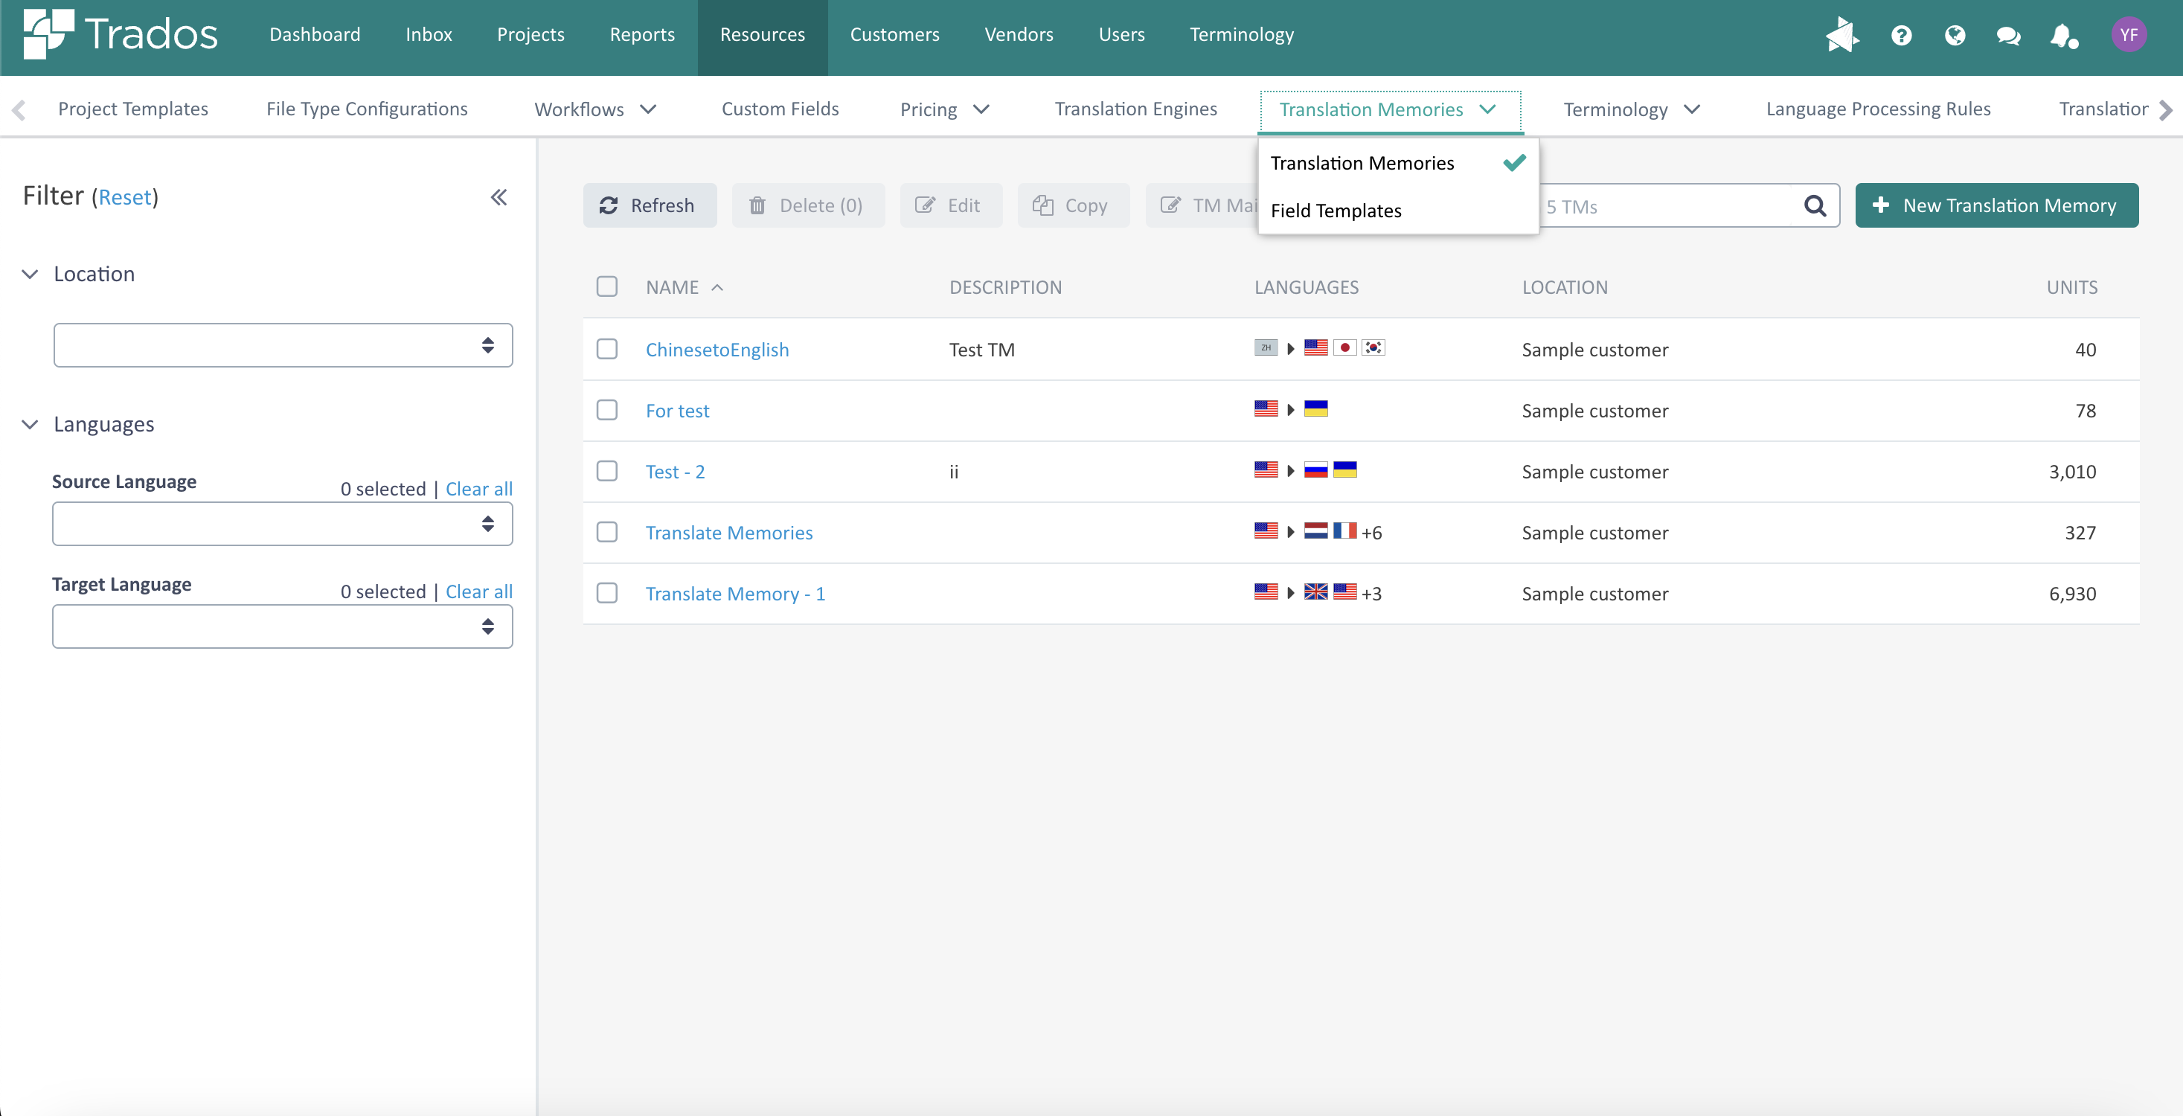Click the search magnifier icon
This screenshot has width=2183, height=1116.
[1815, 206]
